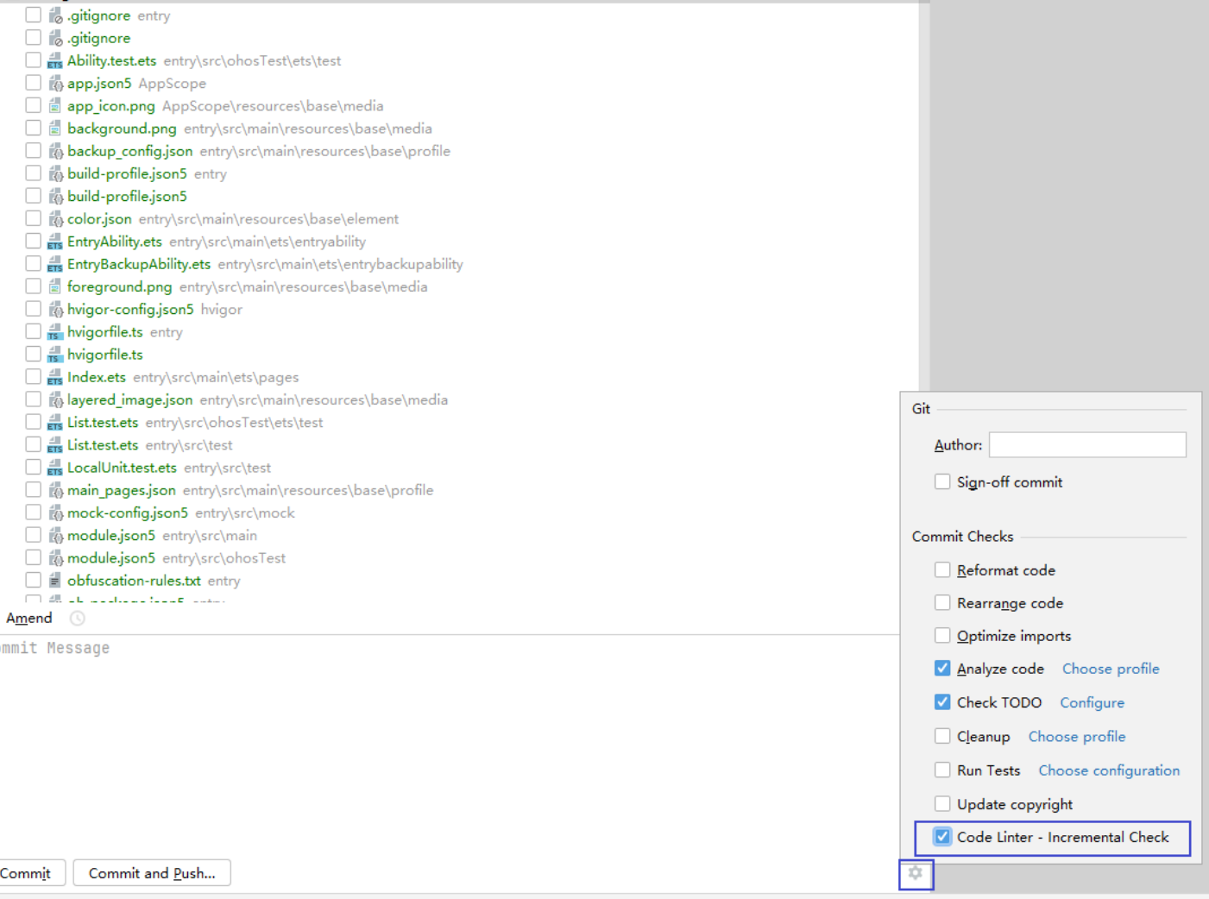Select 'EntryBackupAbility.ets' file name
Viewport: 1209px width, 899px height.
point(139,264)
